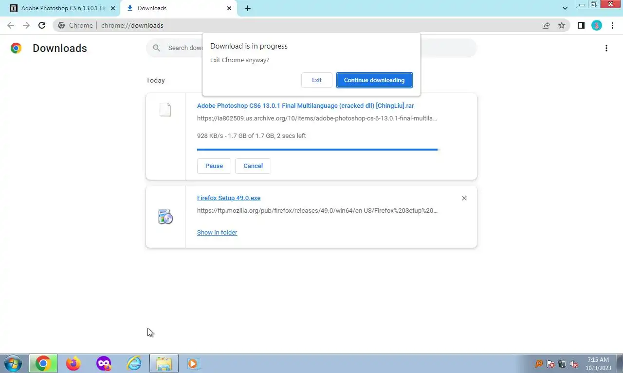Open a new tab with plus button
This screenshot has width=623, height=373.
click(248, 8)
